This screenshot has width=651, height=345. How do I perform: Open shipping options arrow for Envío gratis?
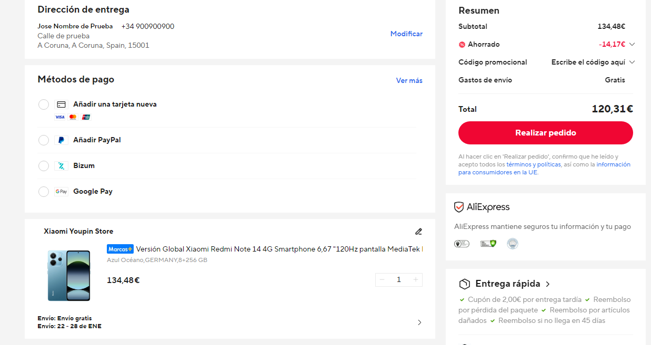coord(419,322)
